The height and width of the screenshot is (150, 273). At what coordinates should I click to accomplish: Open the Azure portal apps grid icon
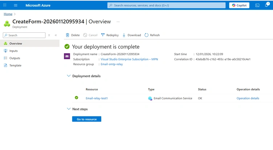5,5
